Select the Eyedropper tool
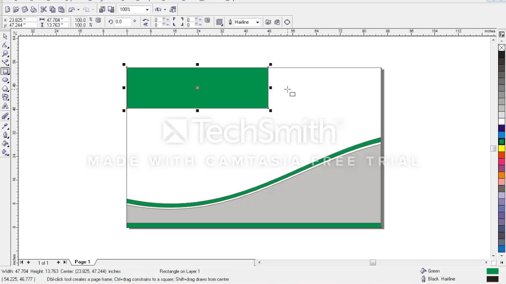This screenshot has width=506, height=284. pos(5,126)
